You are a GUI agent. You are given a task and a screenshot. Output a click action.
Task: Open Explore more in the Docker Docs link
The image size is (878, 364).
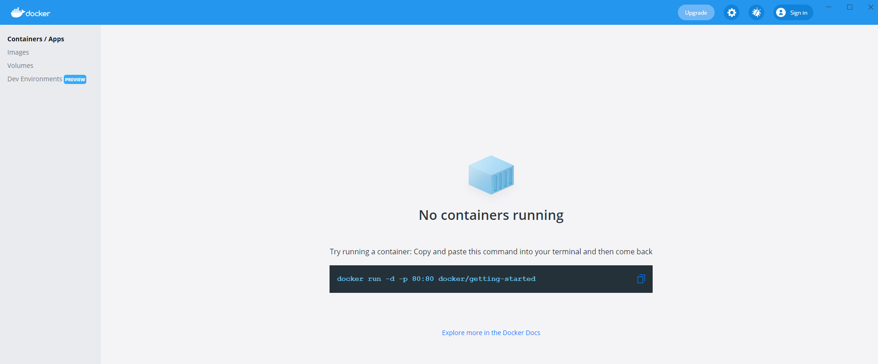pyautogui.click(x=491, y=333)
